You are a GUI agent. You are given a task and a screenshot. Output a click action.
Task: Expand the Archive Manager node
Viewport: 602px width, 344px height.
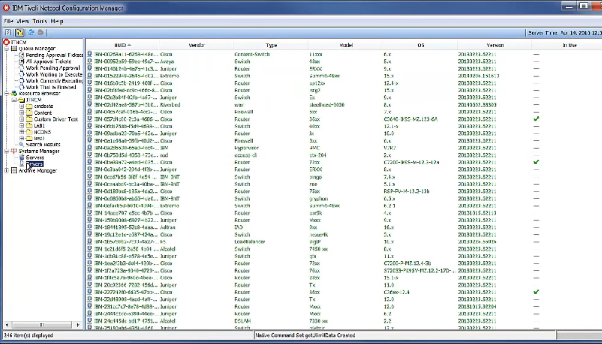tap(6, 170)
